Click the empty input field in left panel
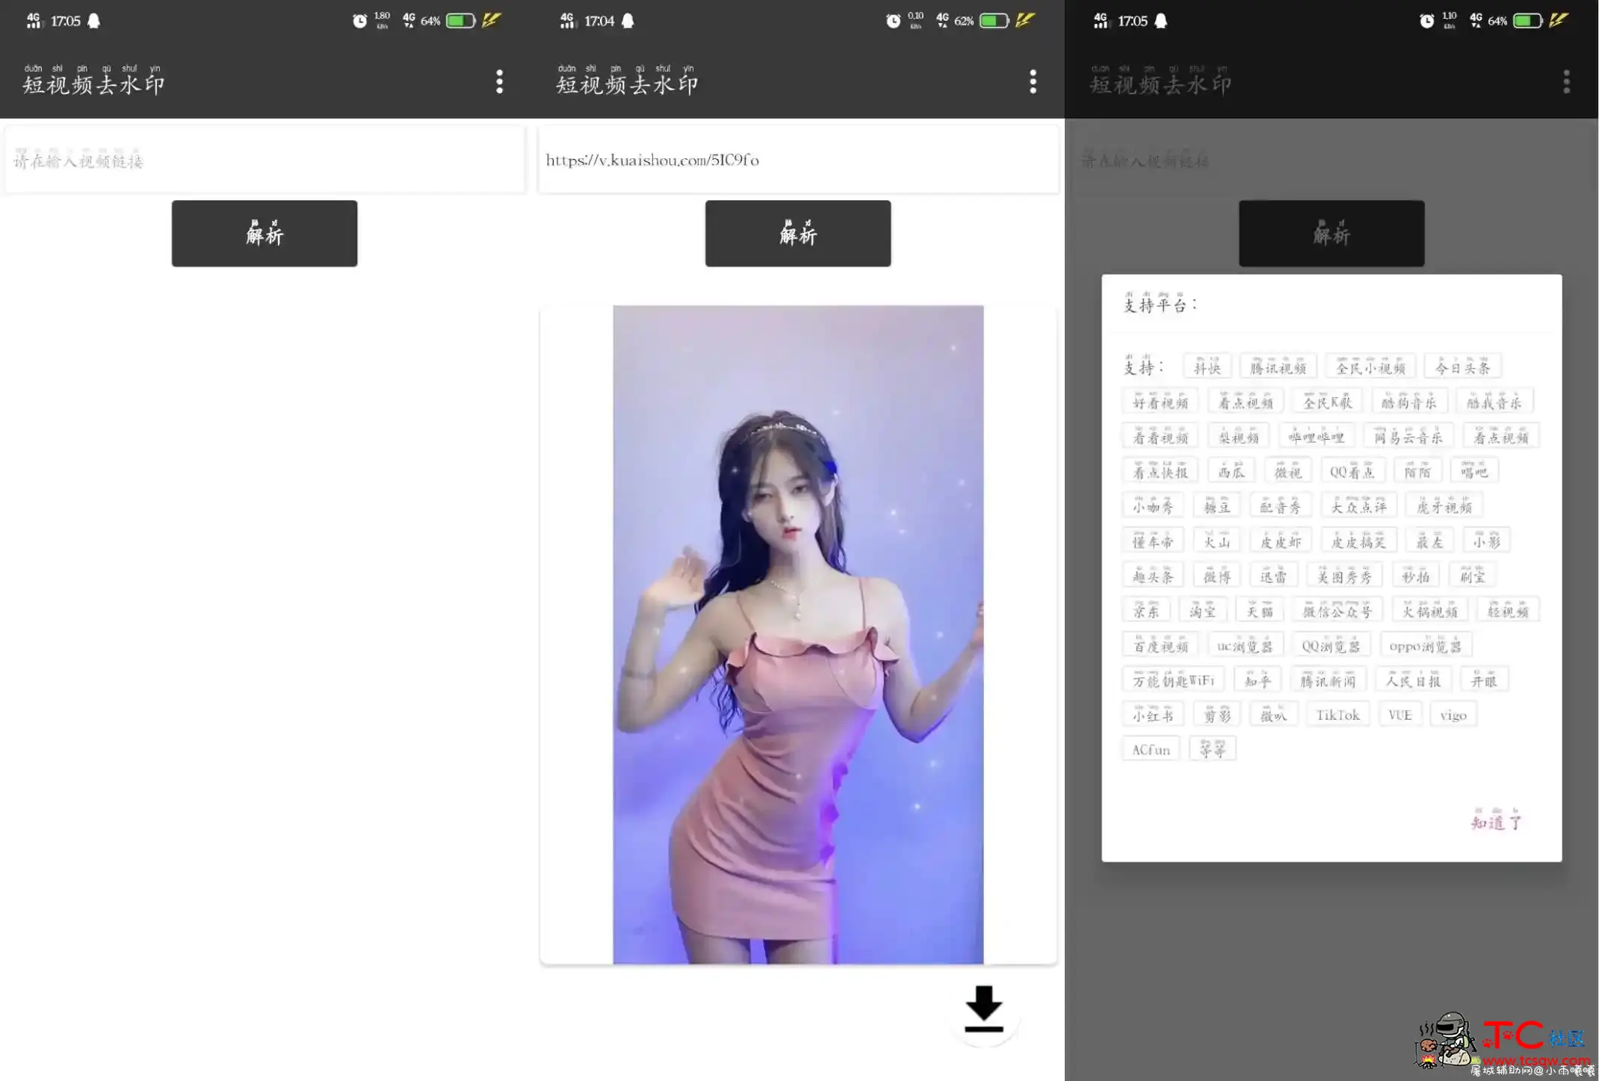This screenshot has width=1599, height=1081. tap(265, 159)
